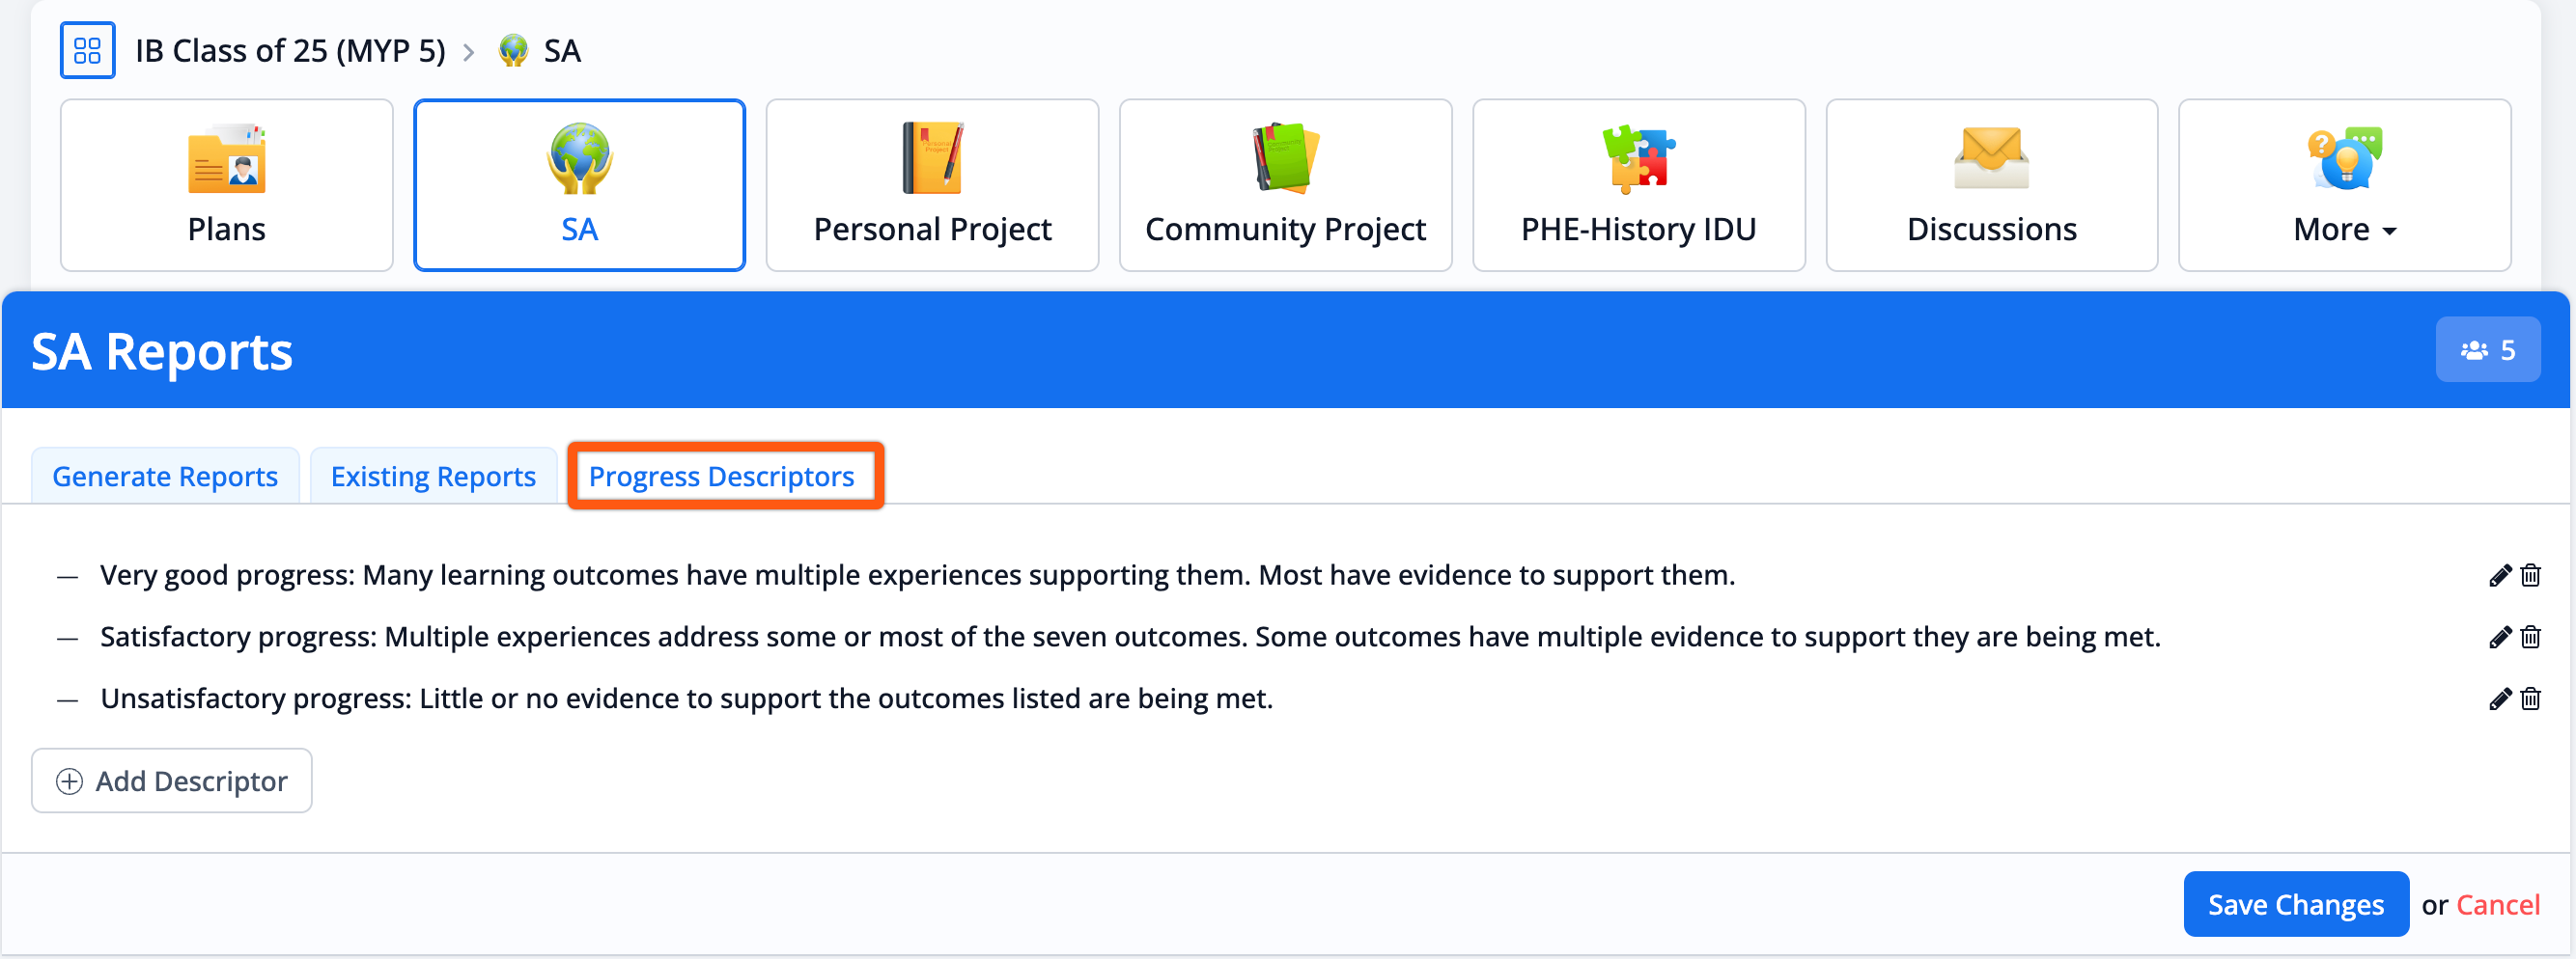Open the Community Project tile

coord(1285,185)
